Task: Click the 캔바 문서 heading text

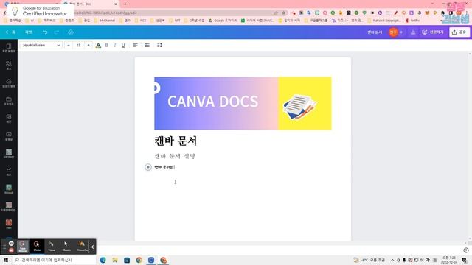Action: pos(176,141)
